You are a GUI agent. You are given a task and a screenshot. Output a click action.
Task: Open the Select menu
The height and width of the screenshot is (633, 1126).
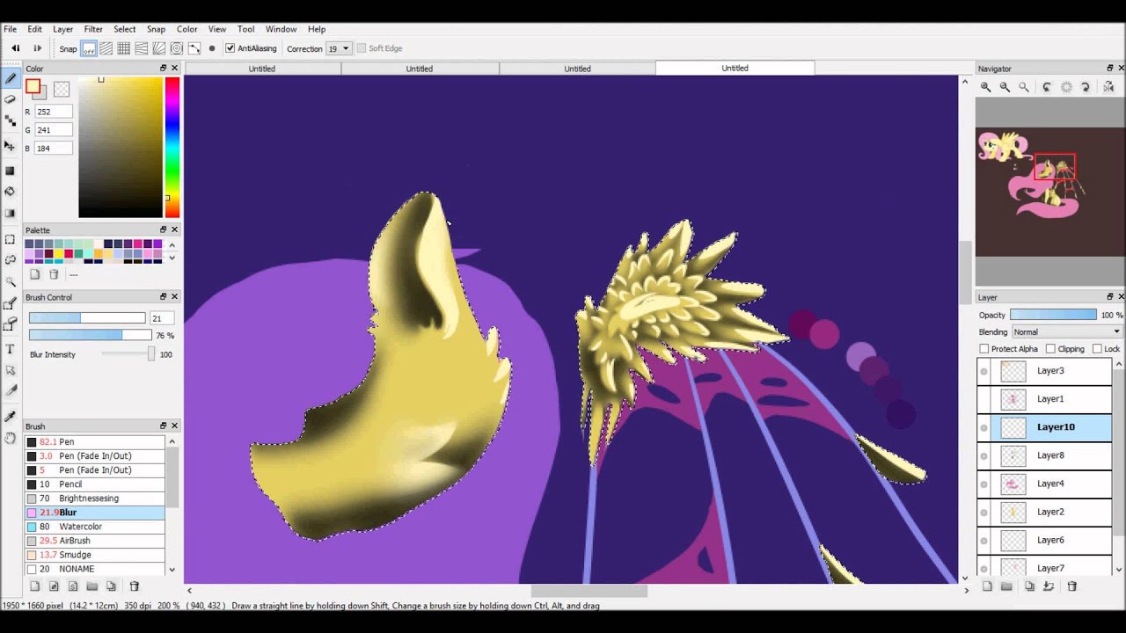125,29
